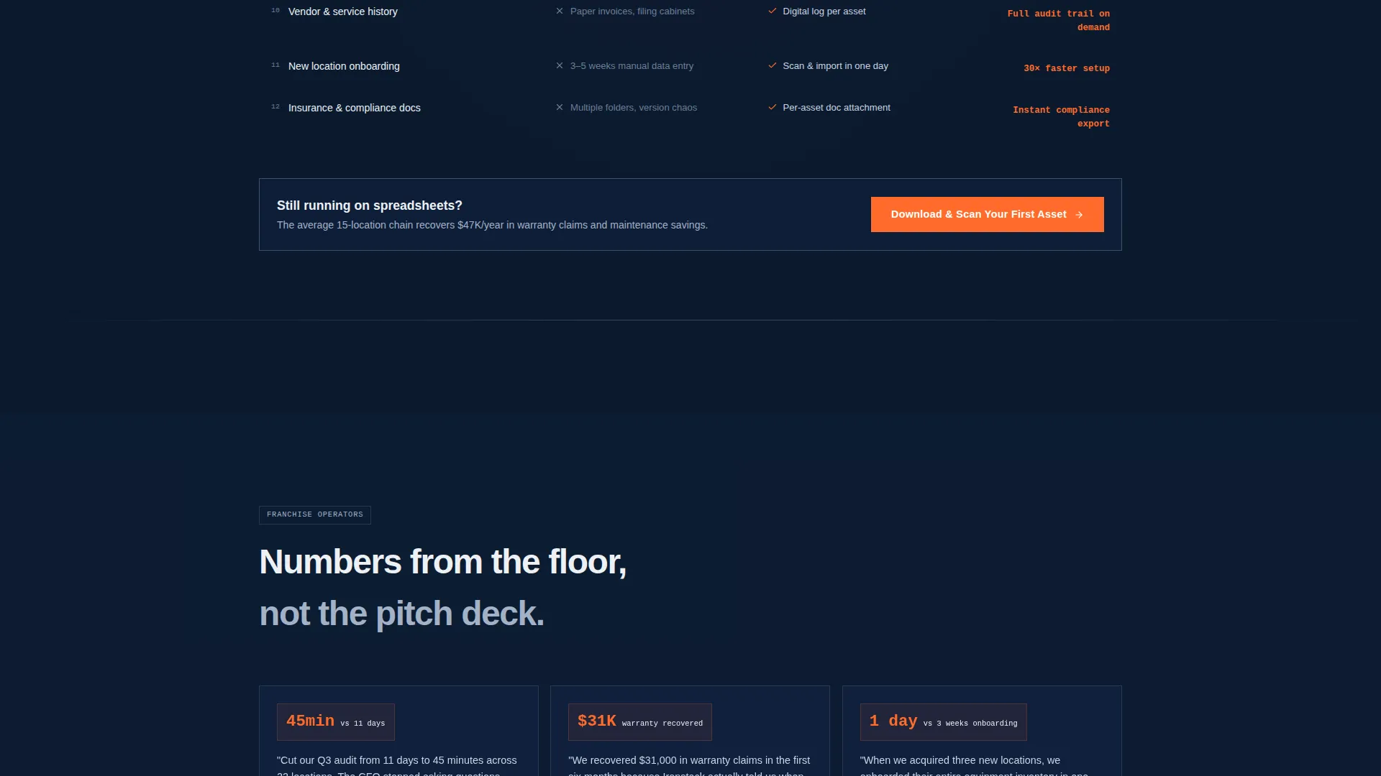Click the checkmark beside Scan & import in one day

pyautogui.click(x=772, y=65)
